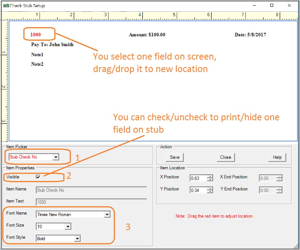Open the Item Picker dropdown
300x250 pixels.
(56, 157)
